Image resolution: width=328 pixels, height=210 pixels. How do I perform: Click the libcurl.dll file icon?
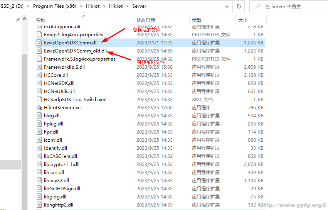[39, 172]
